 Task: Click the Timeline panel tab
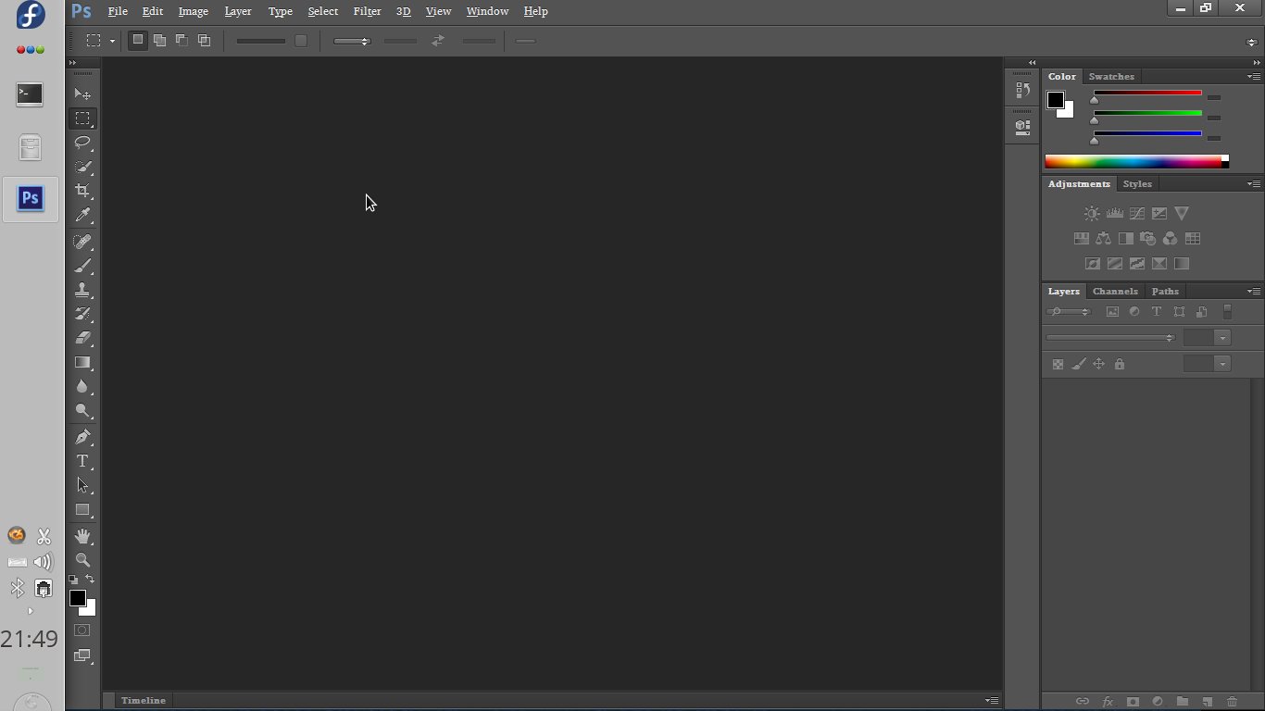click(x=144, y=701)
